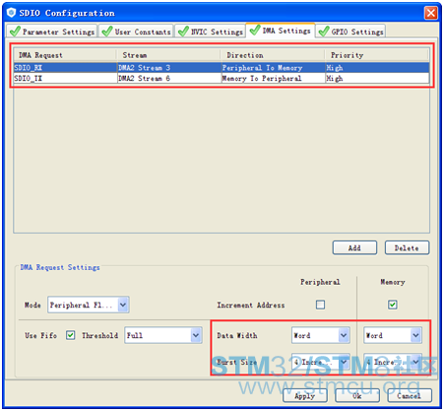Click the Priority column header
This screenshot has width=444, height=411.
377,55
